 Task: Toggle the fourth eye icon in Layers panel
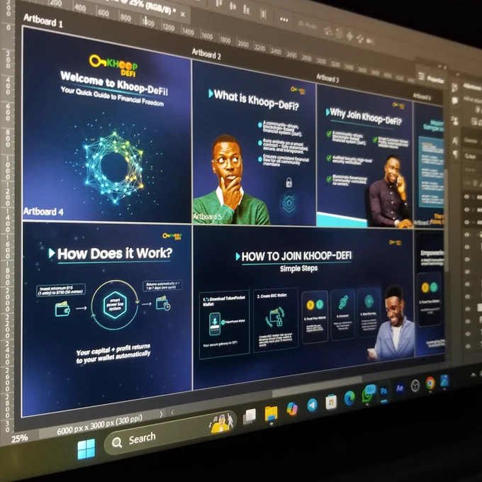(x=467, y=235)
